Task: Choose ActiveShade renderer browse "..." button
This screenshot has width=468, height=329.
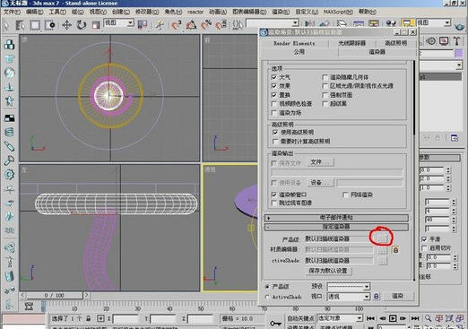Action: 382,261
